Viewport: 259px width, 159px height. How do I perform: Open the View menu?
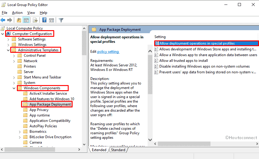click(x=31, y=13)
